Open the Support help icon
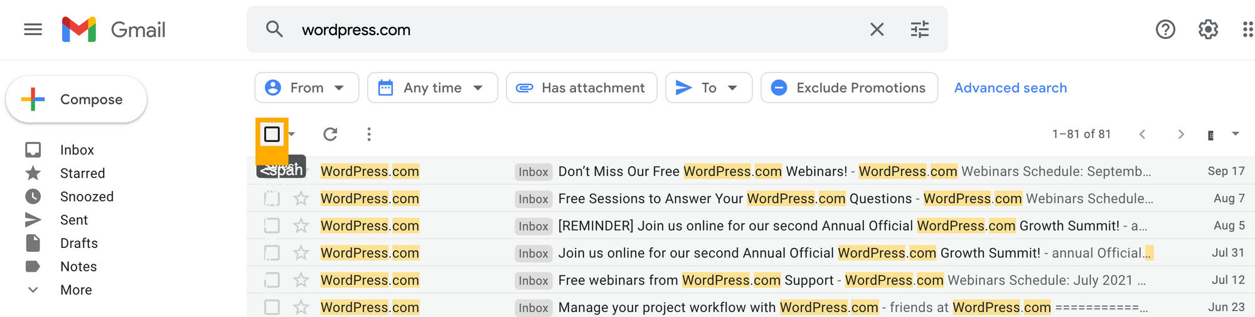 coord(1165,30)
